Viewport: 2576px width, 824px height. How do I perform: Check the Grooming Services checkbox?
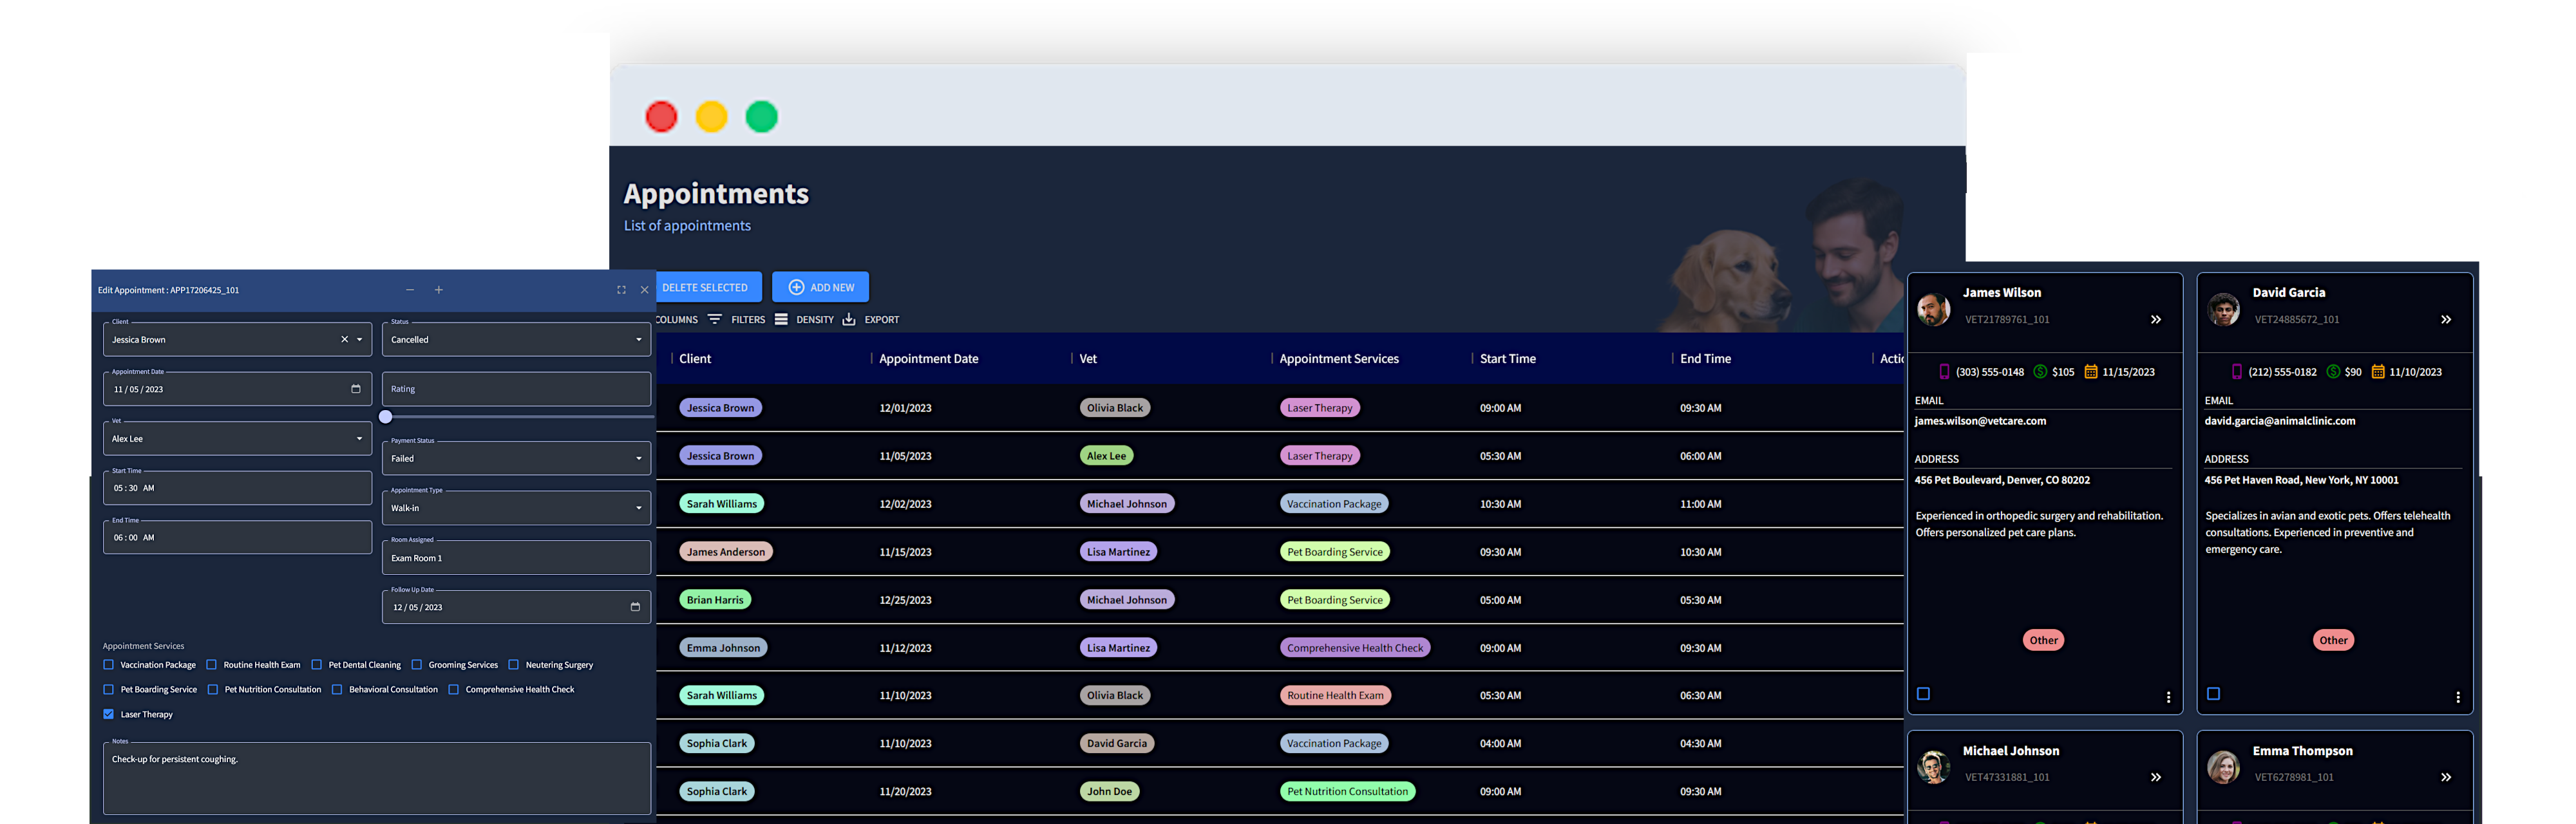(417, 664)
